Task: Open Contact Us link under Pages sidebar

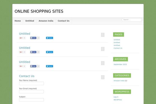Action: (118, 48)
